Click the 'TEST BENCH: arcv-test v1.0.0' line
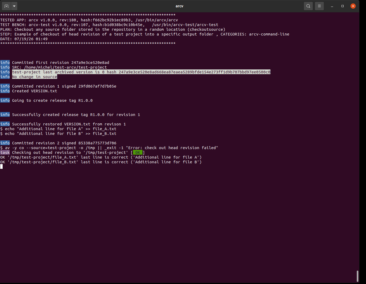Viewport: 366px width, 284px height. coord(109,25)
